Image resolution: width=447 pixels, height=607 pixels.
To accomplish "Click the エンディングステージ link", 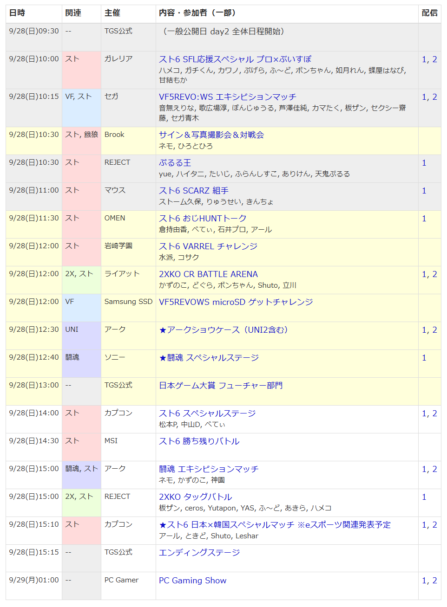I will click(199, 553).
